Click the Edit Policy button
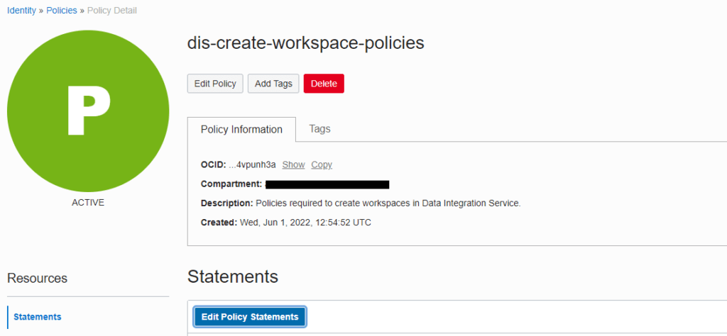The image size is (727, 336). [x=215, y=84]
